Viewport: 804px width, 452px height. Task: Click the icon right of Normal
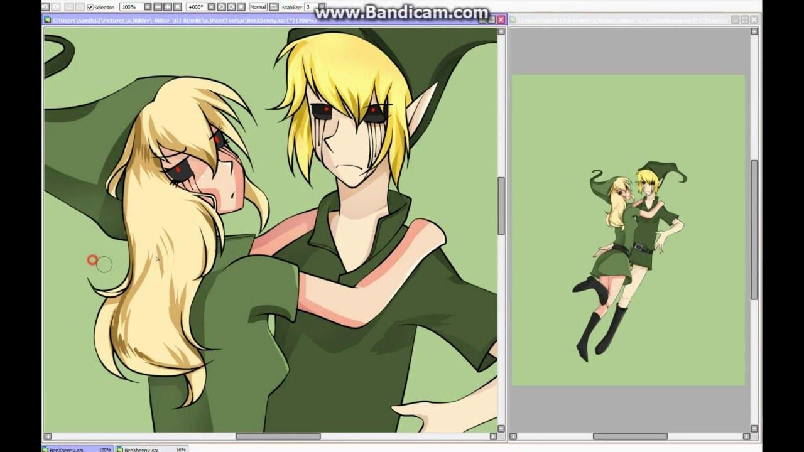274,7
